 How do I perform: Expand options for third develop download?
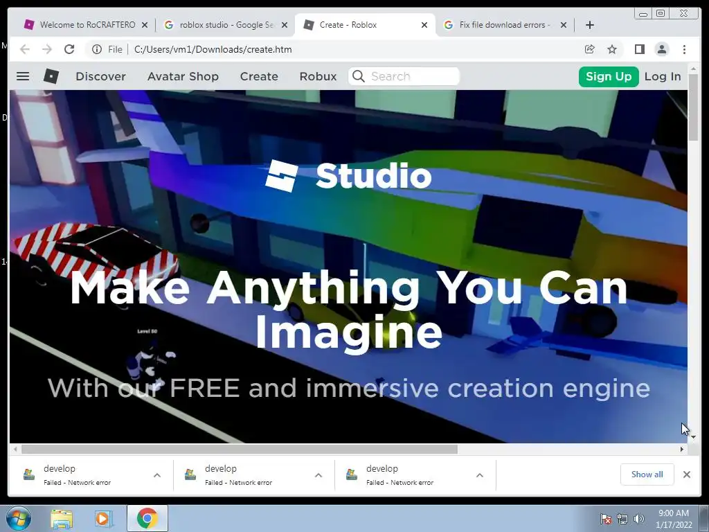[480, 475]
